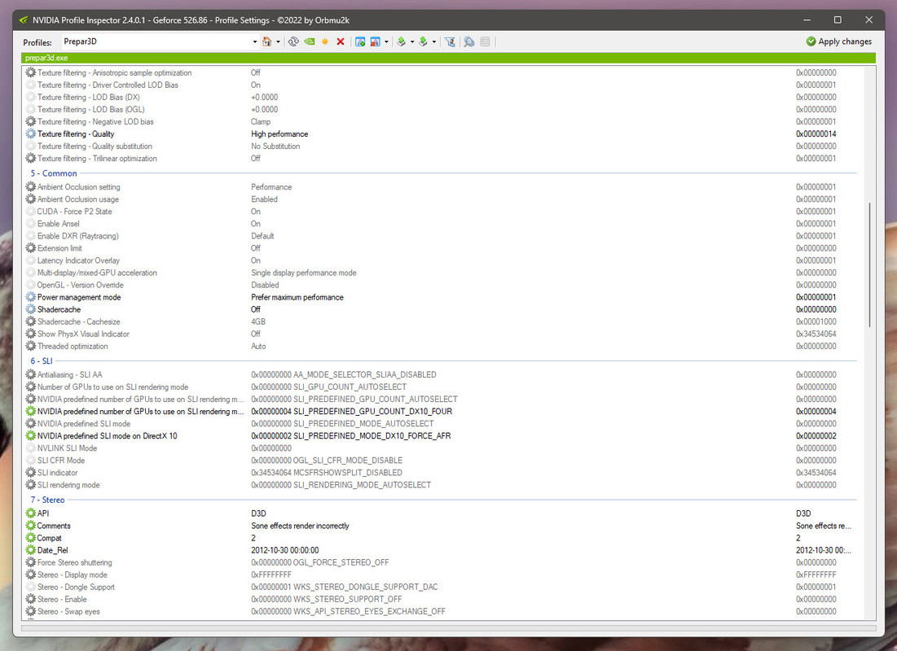
Task: Click the vertical scrollbar thumb
Action: (x=870, y=264)
